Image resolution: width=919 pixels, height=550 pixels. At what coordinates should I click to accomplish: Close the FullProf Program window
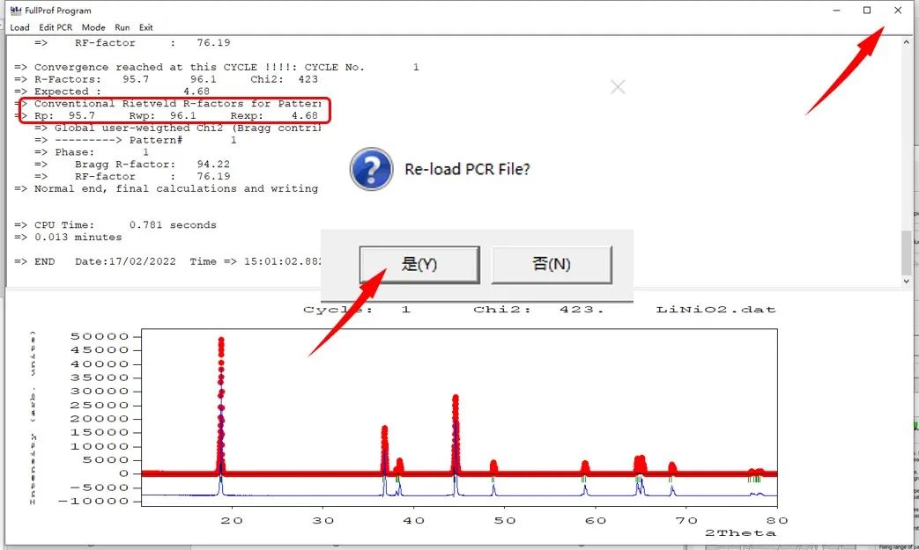point(898,11)
